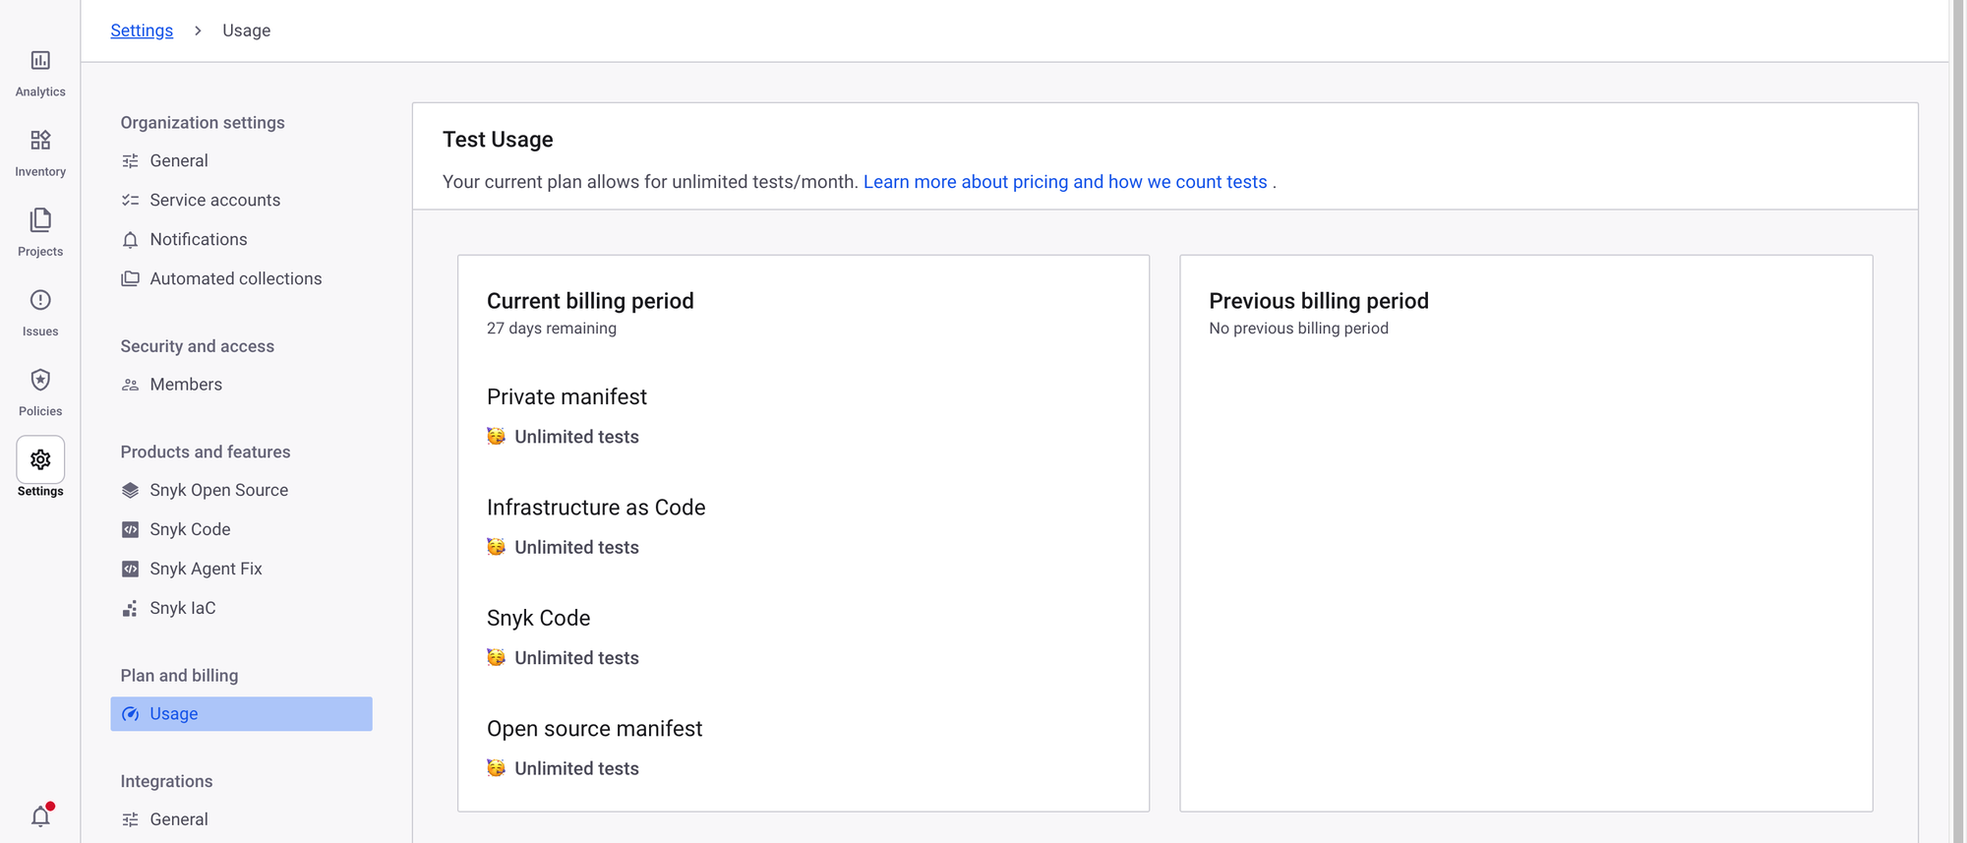Screen dimensions: 1967x843
Task: Click the vertical page scrollbar
Action: click(x=1957, y=421)
